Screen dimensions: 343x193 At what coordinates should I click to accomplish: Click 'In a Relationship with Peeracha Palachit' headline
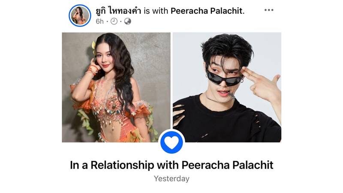[x=171, y=165]
